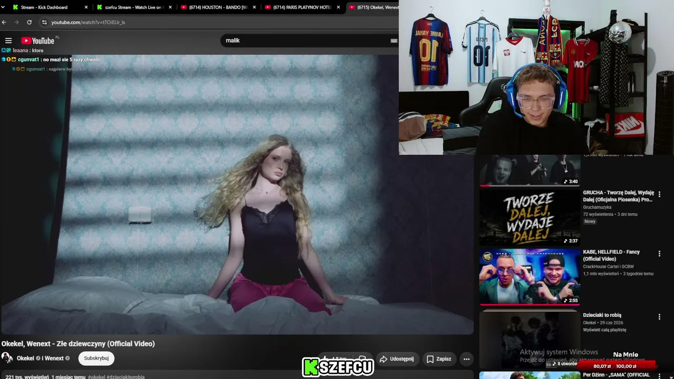Open the Wenext channel link
674x379 pixels.
[x=54, y=358]
